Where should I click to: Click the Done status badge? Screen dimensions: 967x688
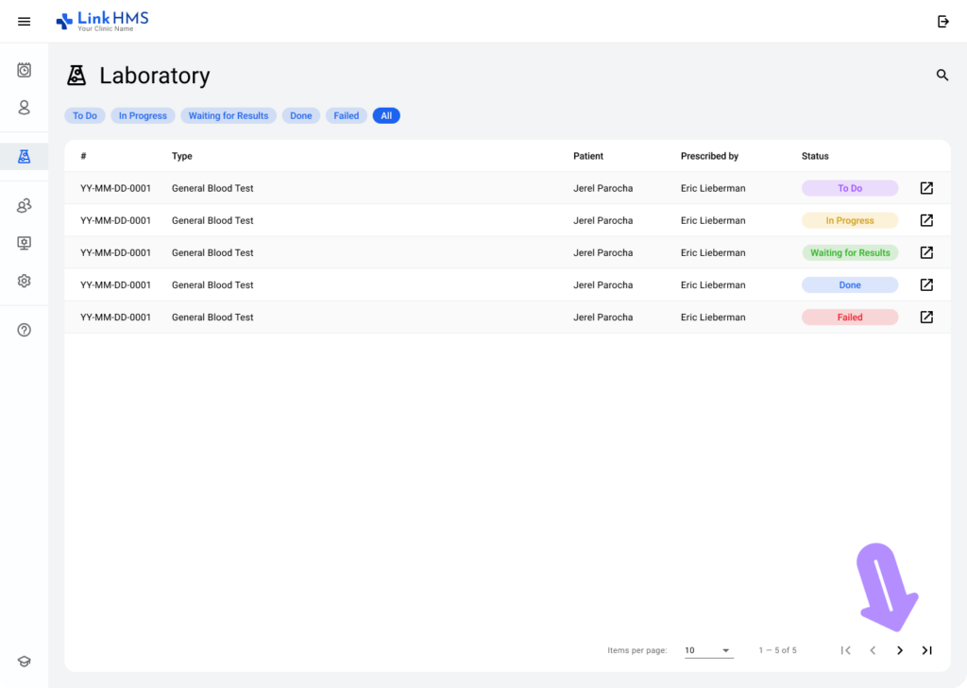[x=850, y=284]
